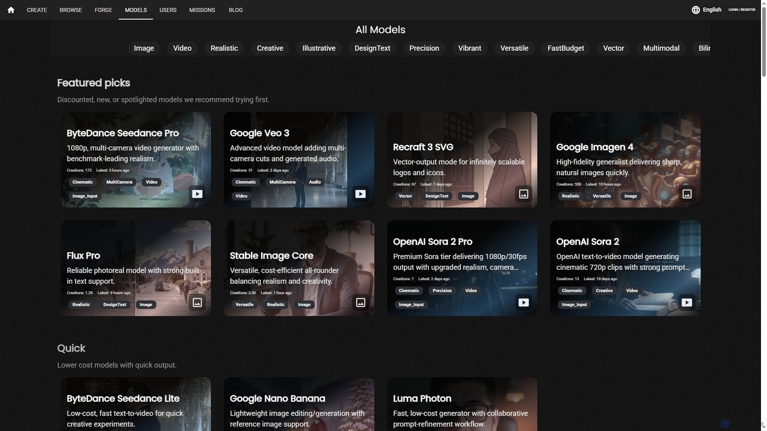
Task: Open Stable Image Core model title
Action: [x=271, y=256]
